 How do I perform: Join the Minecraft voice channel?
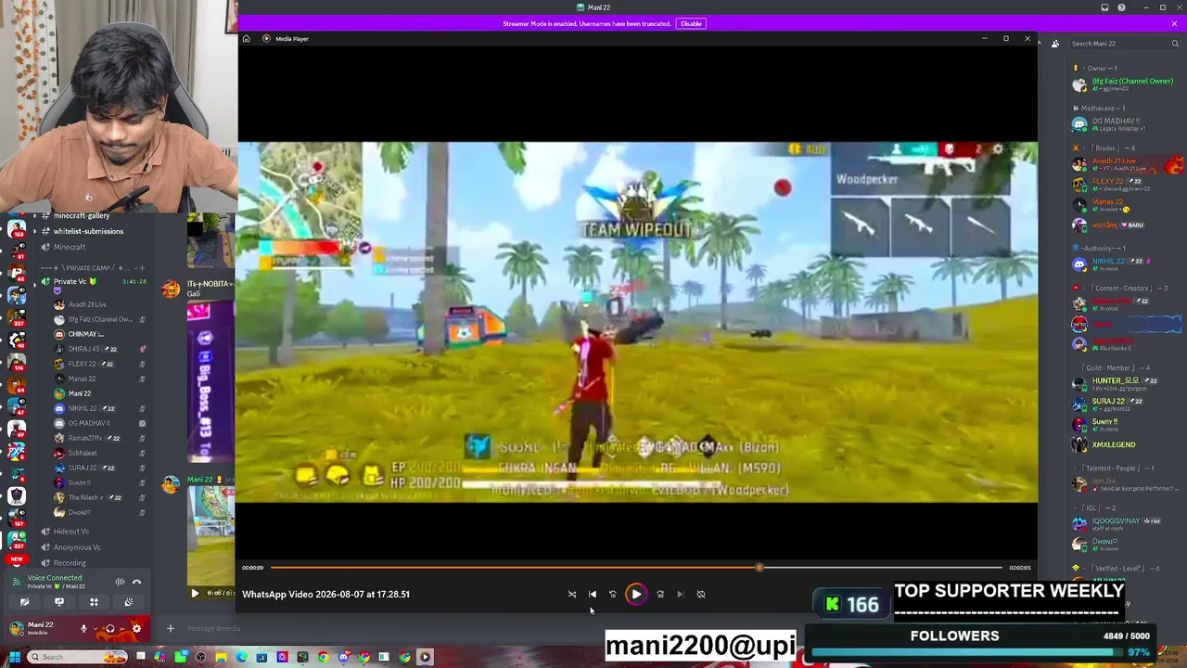click(x=70, y=247)
